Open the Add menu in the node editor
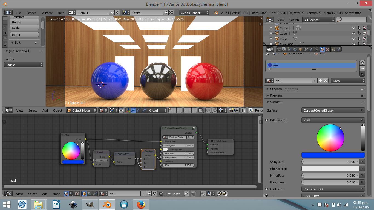 tap(45, 194)
